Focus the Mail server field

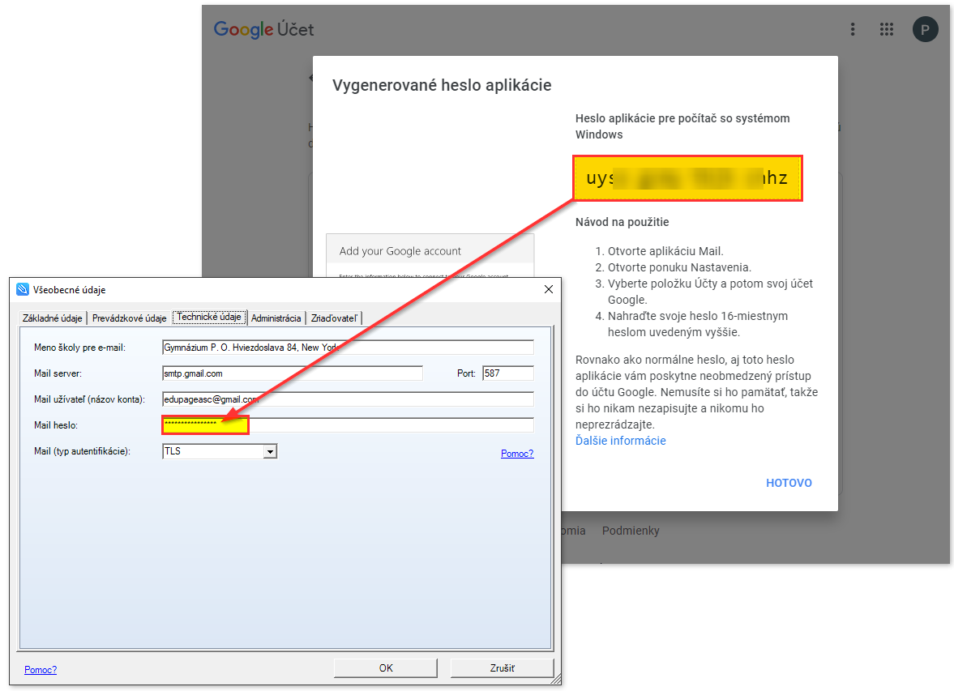coord(293,373)
